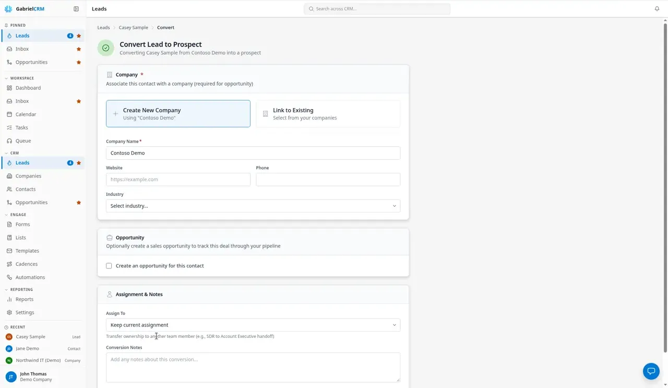Collapse the sidebar with the panel icon

click(x=76, y=9)
